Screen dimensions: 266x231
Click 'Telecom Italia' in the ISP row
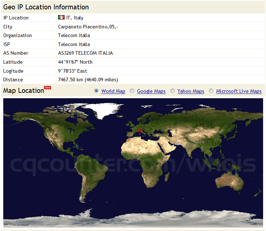[74, 45]
